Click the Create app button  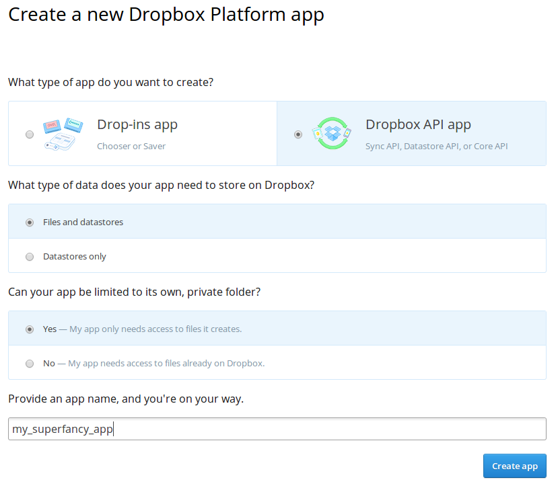pos(514,466)
